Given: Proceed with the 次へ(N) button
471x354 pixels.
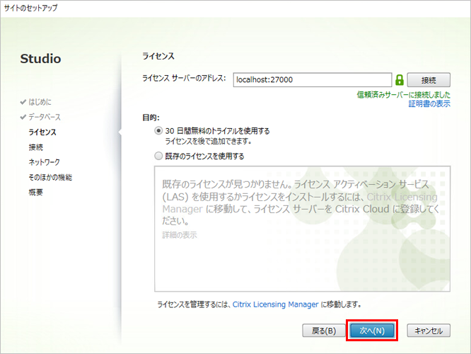Looking at the screenshot, I should [371, 331].
